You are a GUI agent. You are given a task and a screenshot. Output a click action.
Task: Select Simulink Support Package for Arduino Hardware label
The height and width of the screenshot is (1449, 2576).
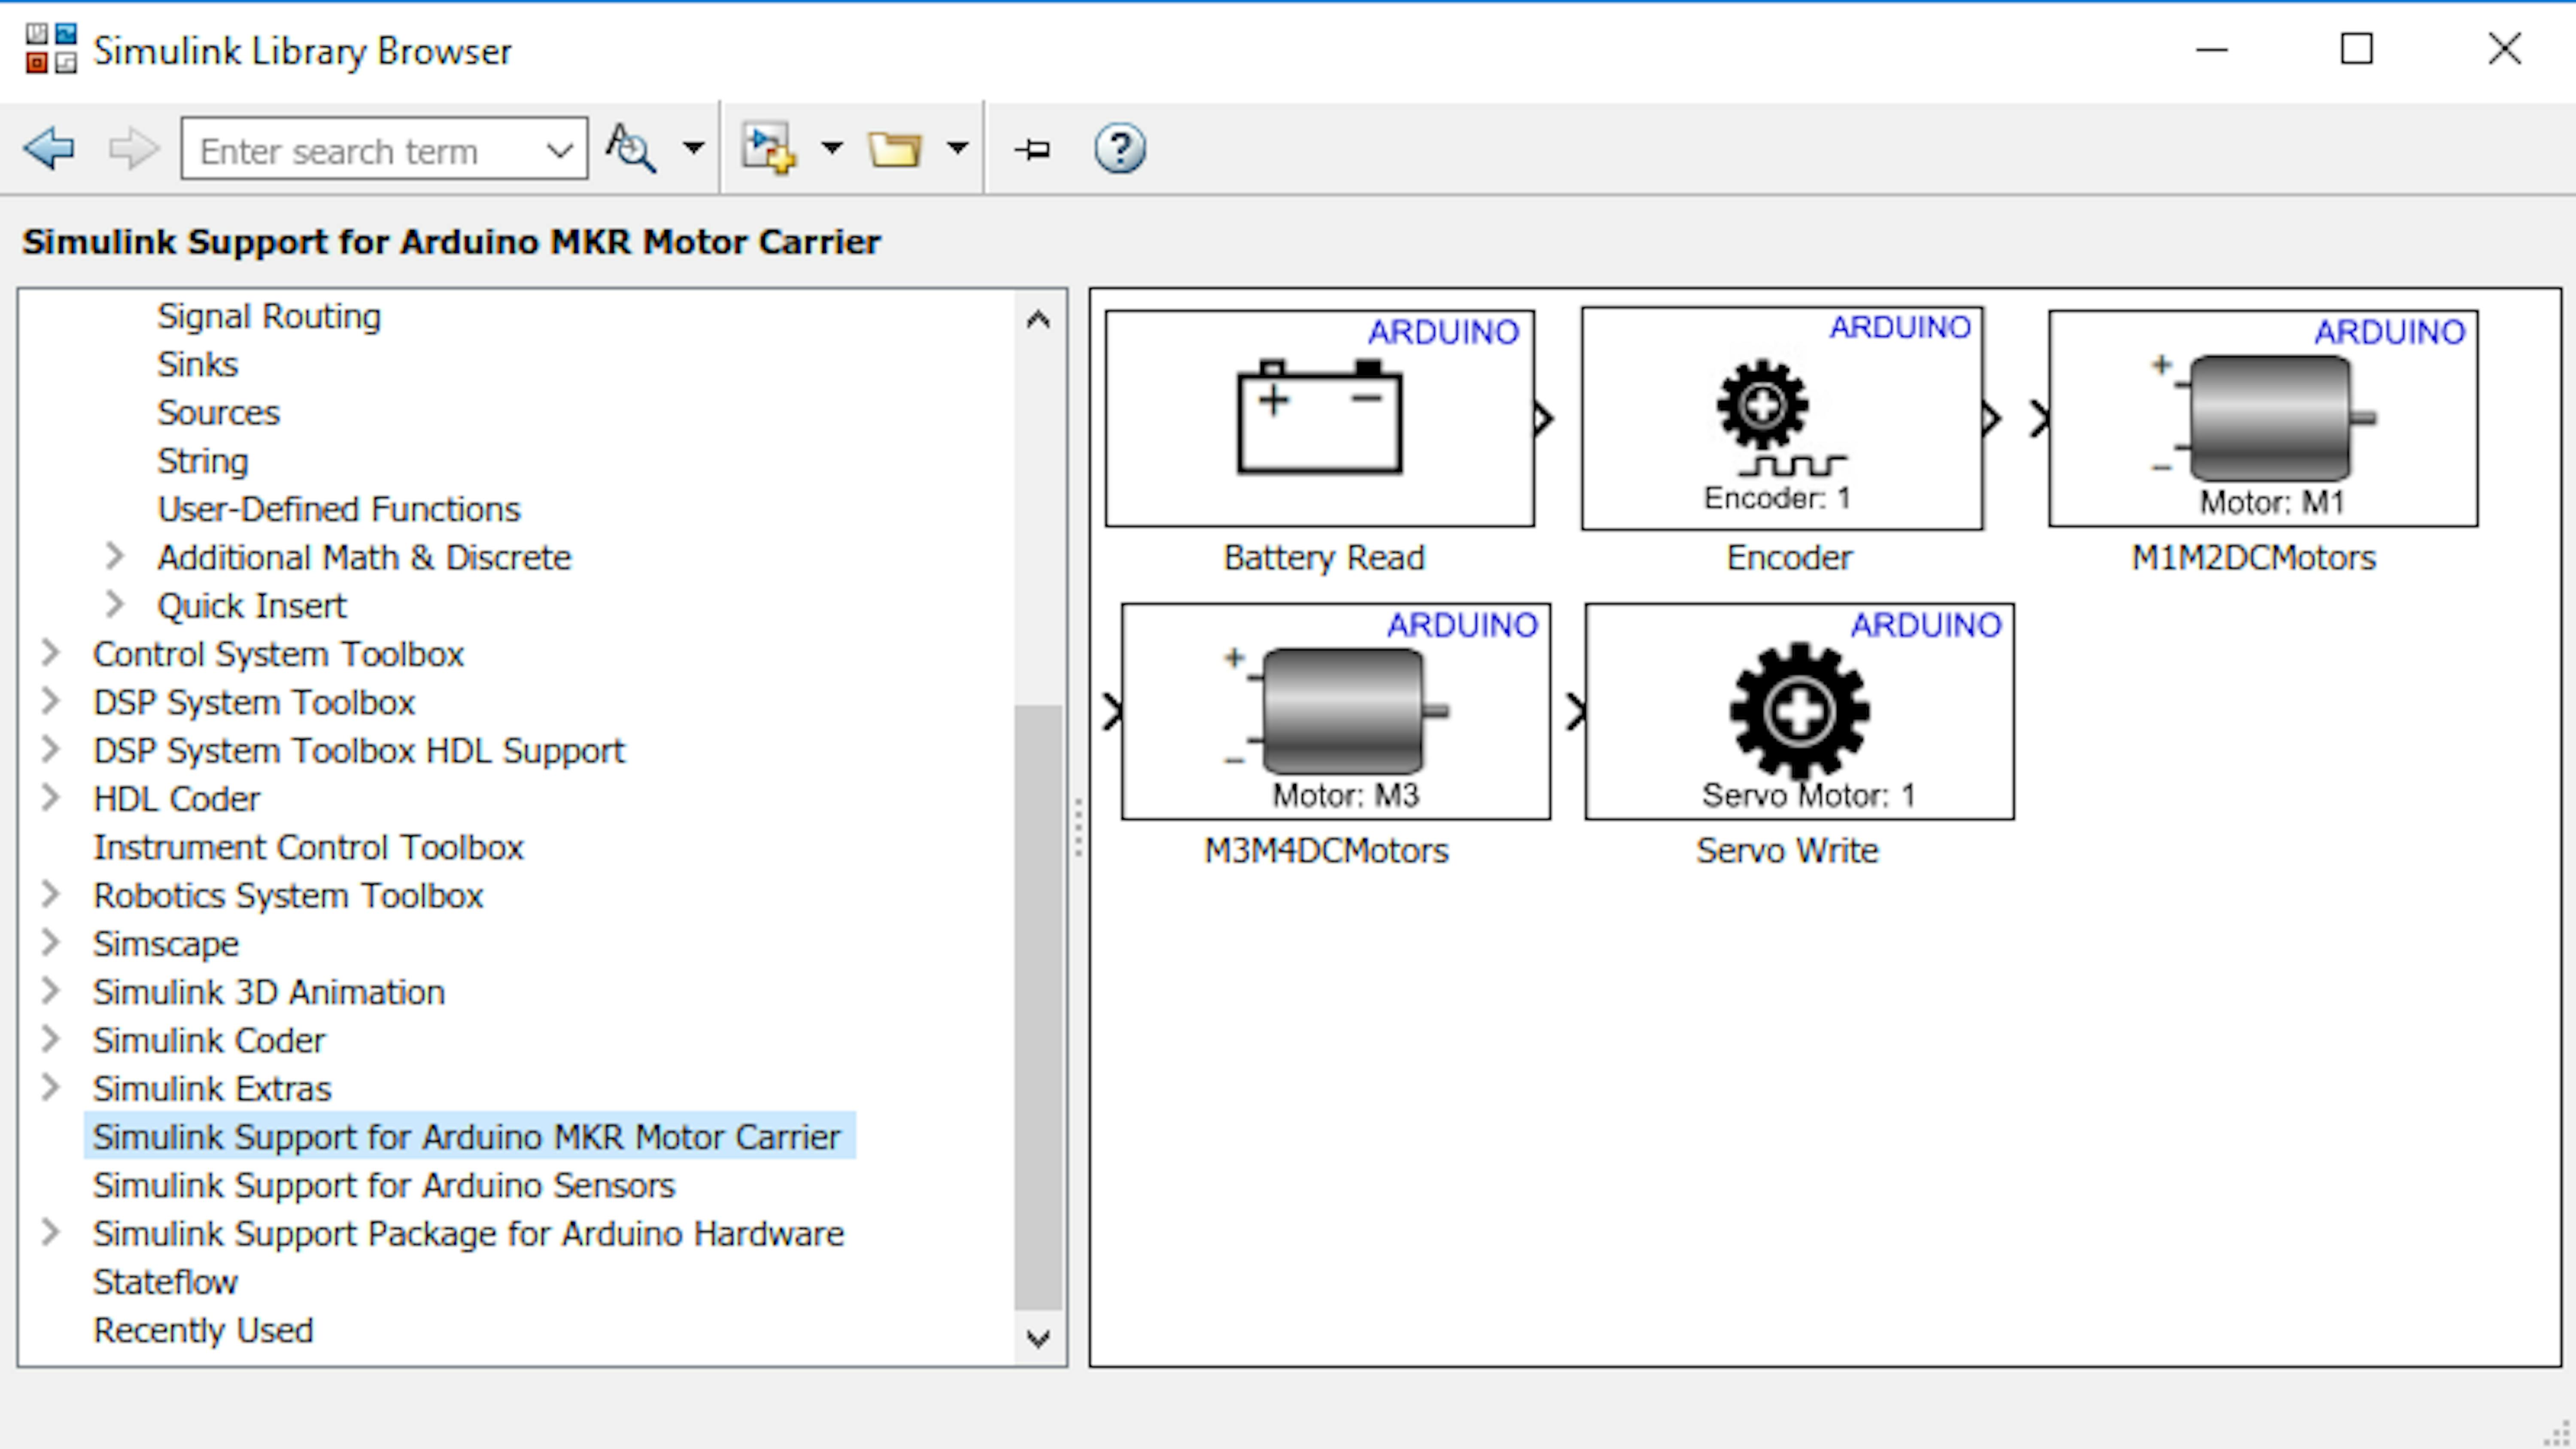click(x=469, y=1233)
